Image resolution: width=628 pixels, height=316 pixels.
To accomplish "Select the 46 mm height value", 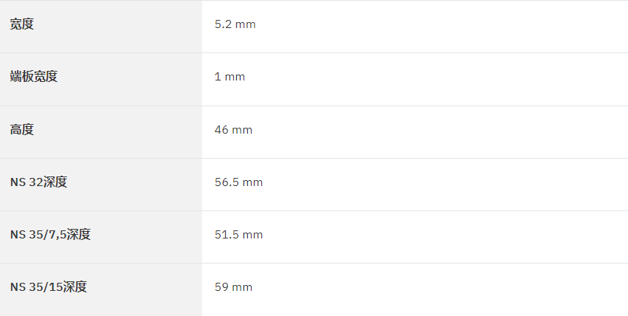I will click(233, 130).
